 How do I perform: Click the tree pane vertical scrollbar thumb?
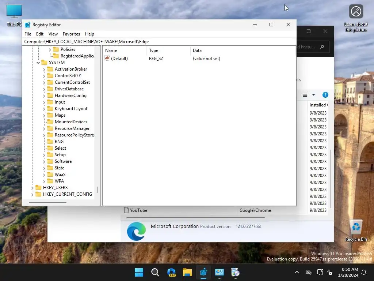pos(97,190)
